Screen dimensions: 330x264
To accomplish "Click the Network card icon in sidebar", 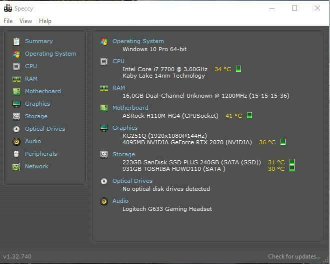I will (x=16, y=167).
